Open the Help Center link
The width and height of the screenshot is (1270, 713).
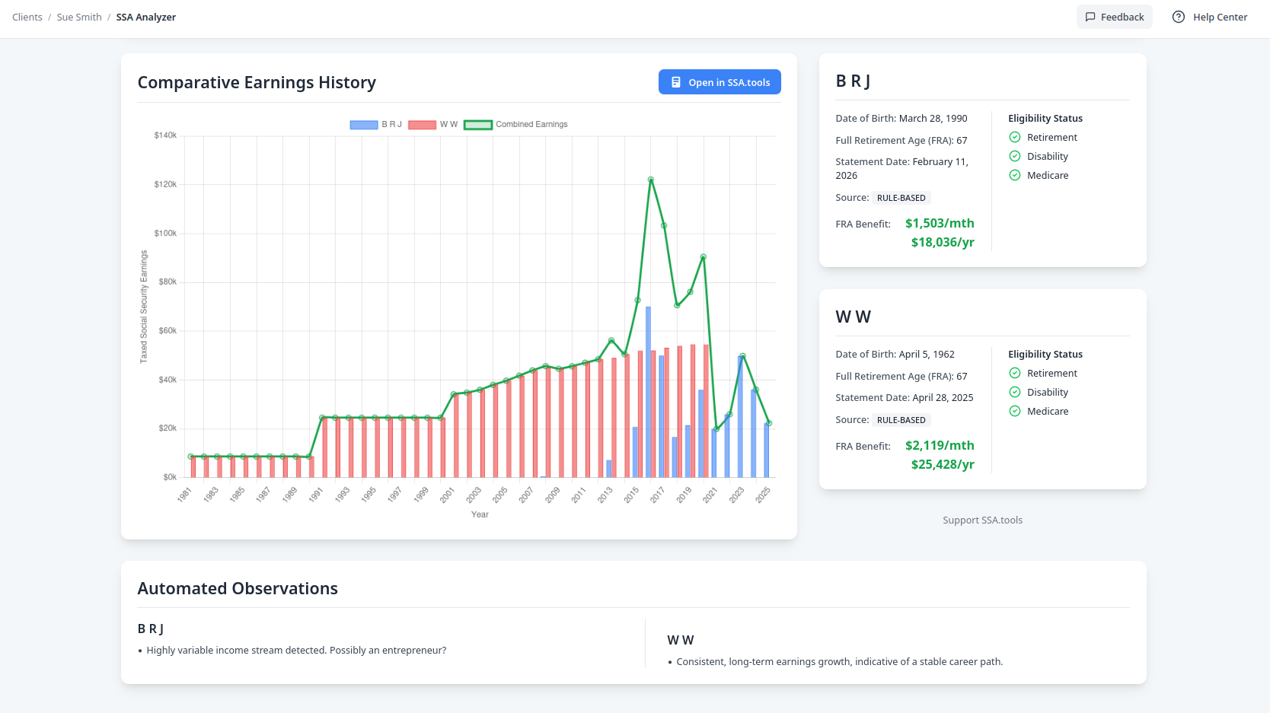[1210, 17]
